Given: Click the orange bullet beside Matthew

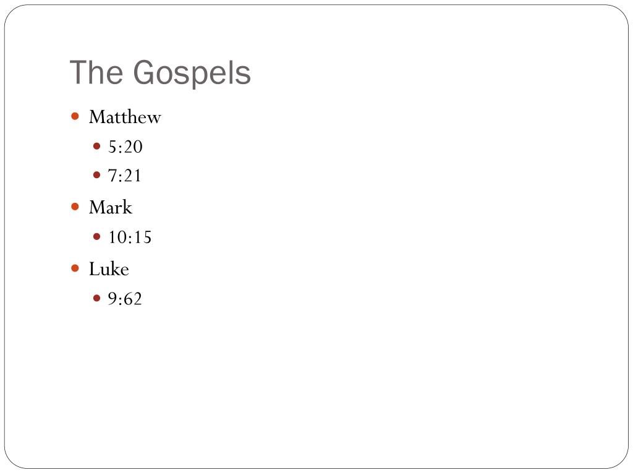Looking at the screenshot, I should point(75,117).
